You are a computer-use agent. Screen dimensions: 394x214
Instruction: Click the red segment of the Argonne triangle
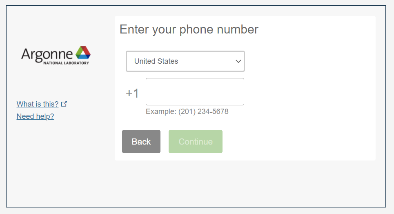pyautogui.click(x=87, y=51)
